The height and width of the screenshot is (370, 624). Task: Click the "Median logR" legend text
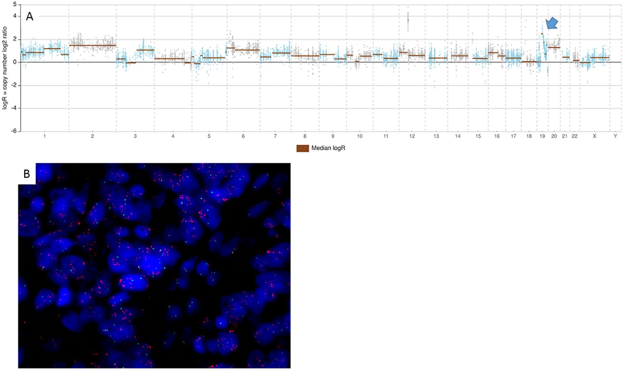coord(328,148)
